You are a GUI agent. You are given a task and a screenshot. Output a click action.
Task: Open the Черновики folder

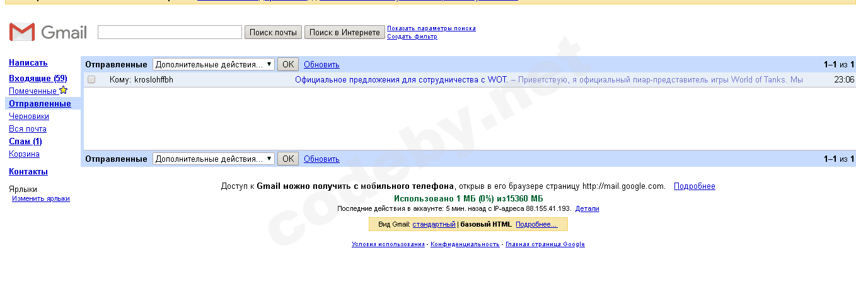(x=29, y=116)
